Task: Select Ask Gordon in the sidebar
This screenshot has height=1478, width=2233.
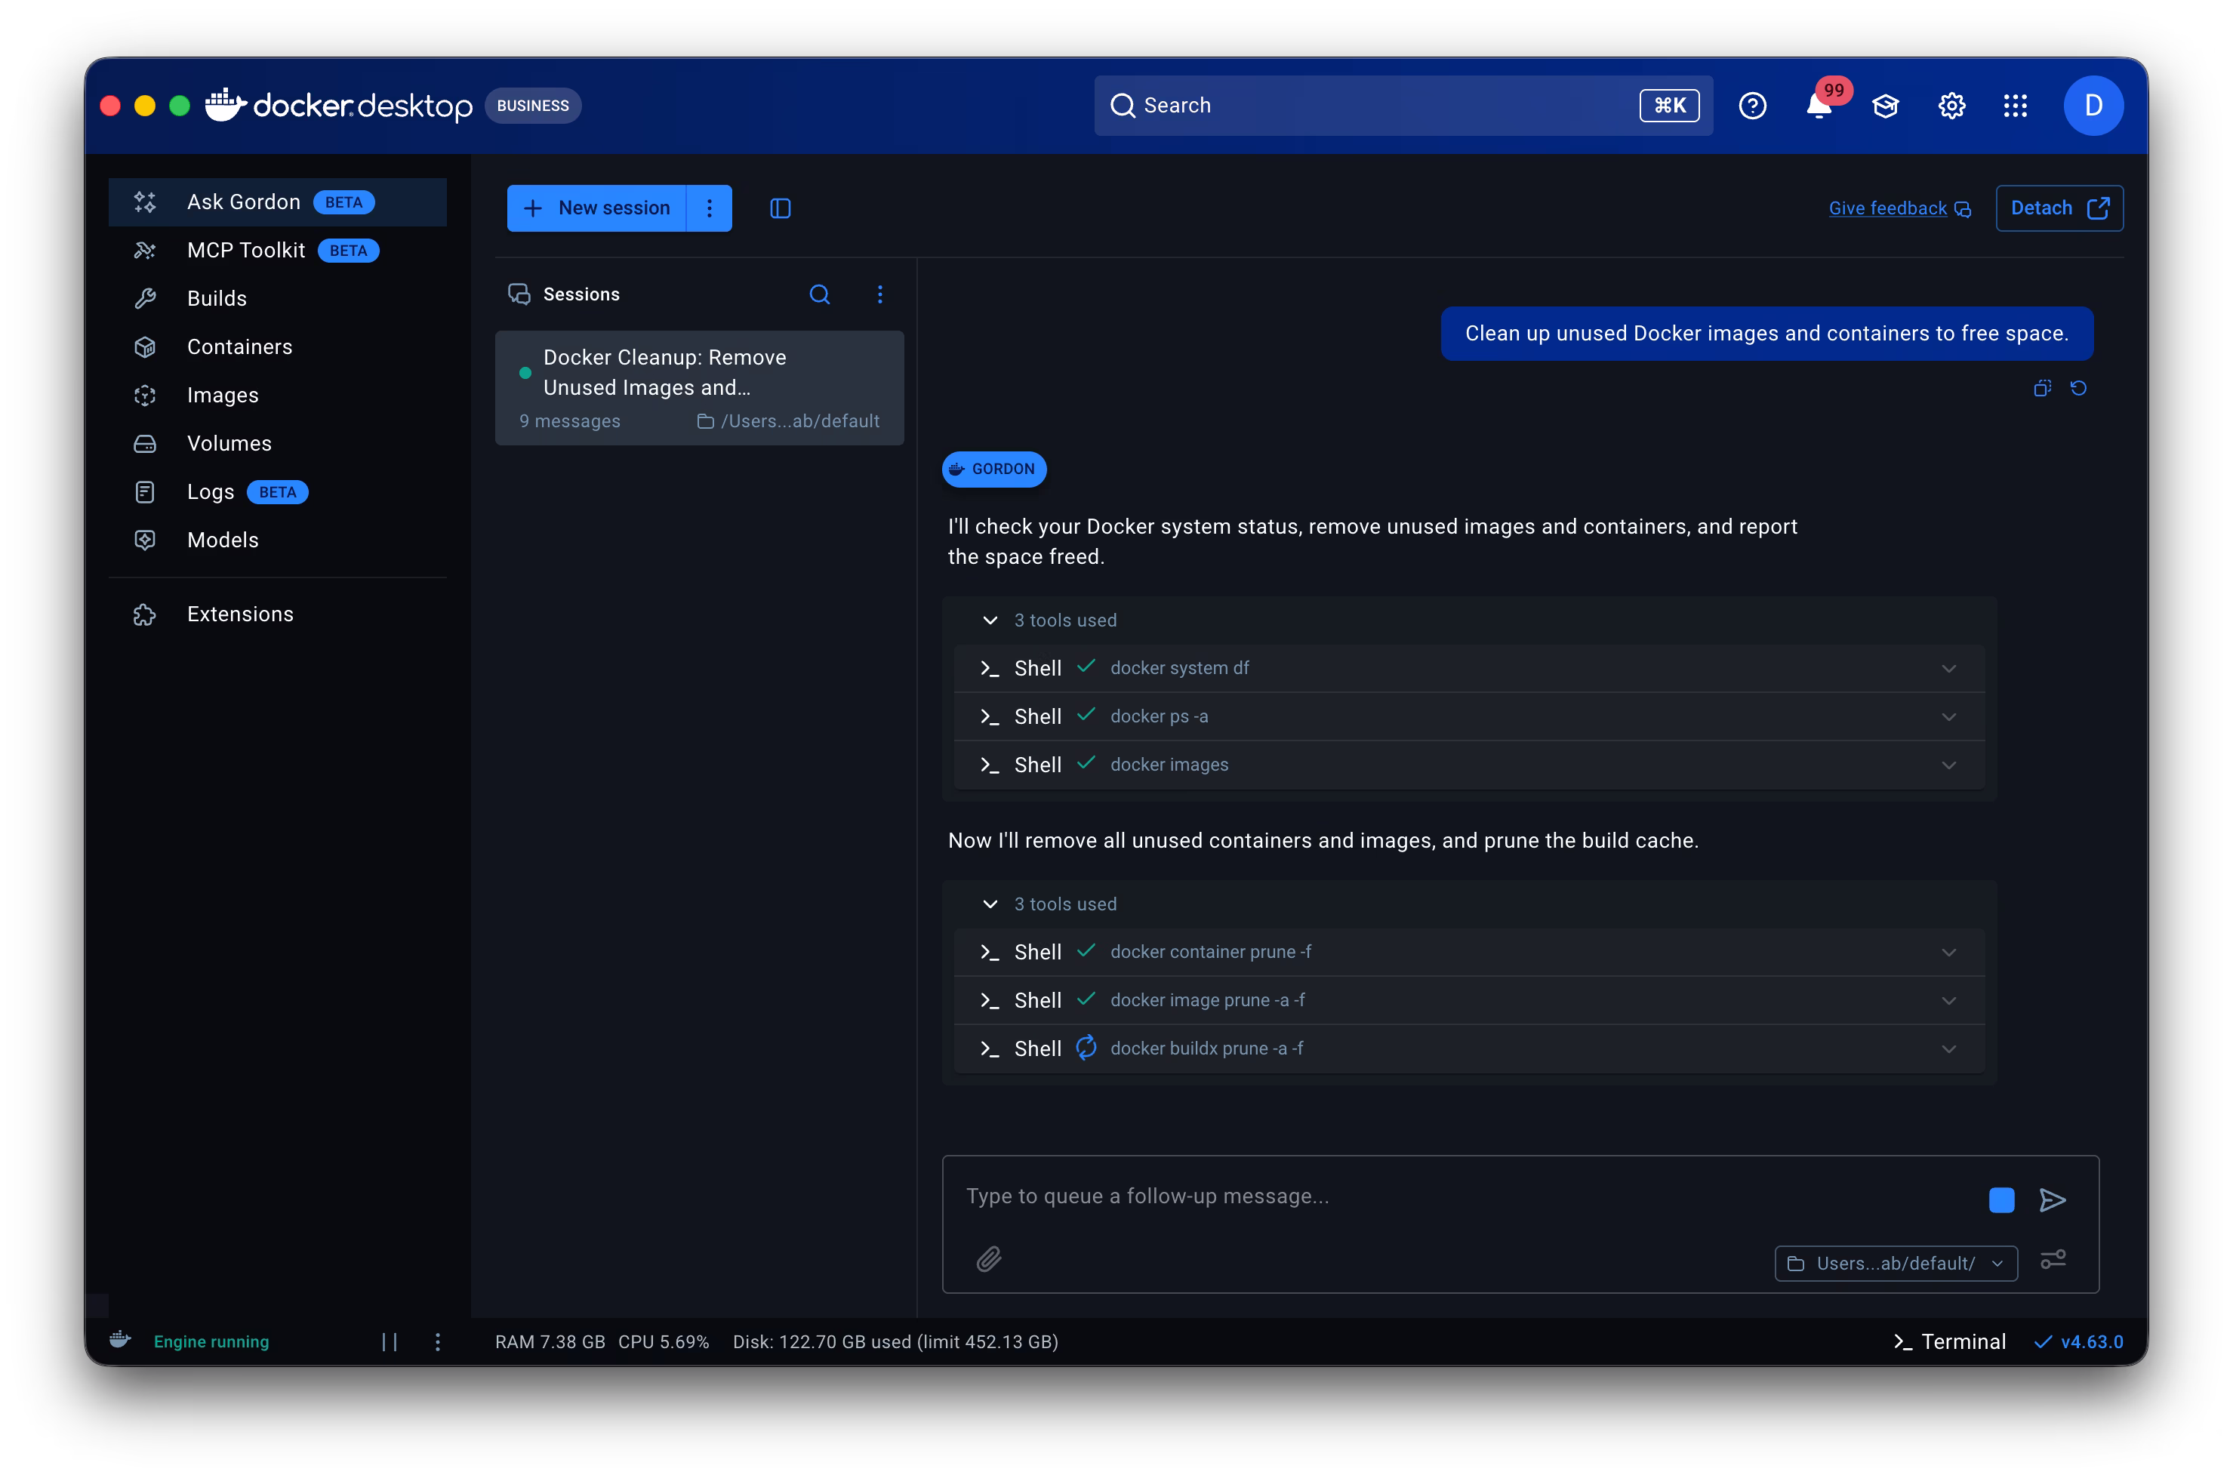Action: point(243,201)
